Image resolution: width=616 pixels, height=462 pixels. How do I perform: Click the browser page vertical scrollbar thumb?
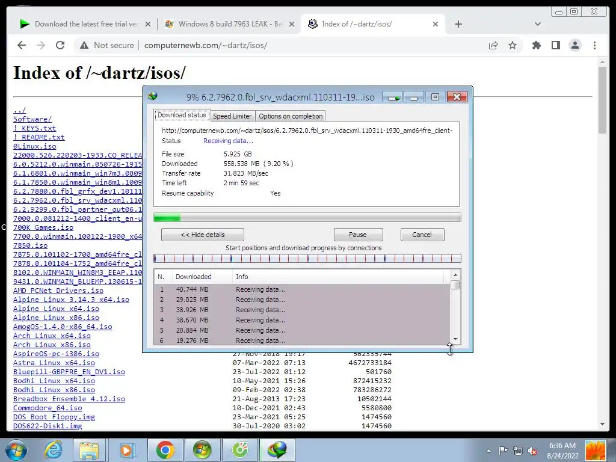click(x=602, y=100)
